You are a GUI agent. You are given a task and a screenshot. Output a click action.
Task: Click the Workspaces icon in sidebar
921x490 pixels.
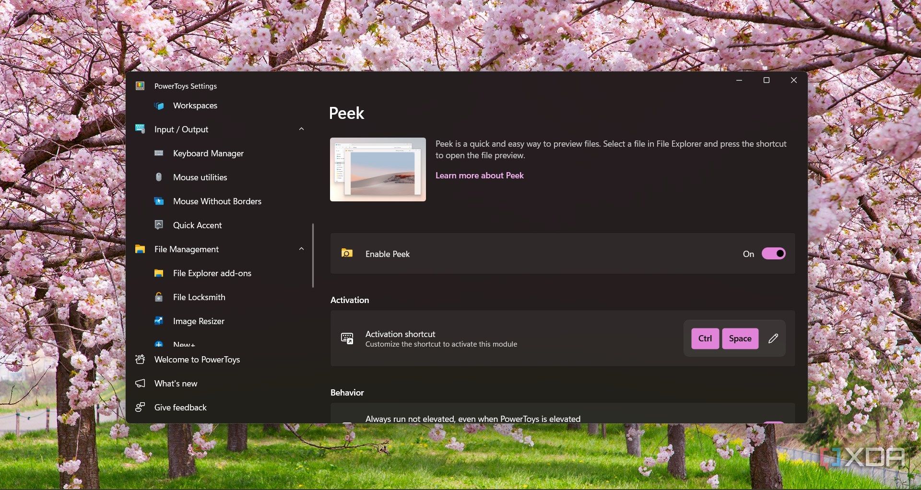pyautogui.click(x=159, y=105)
